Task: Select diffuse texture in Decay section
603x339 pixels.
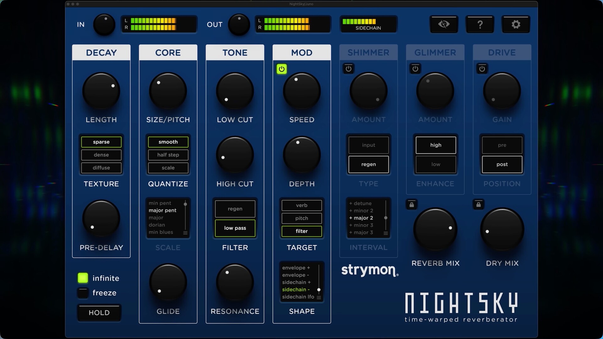Action: pos(101,167)
